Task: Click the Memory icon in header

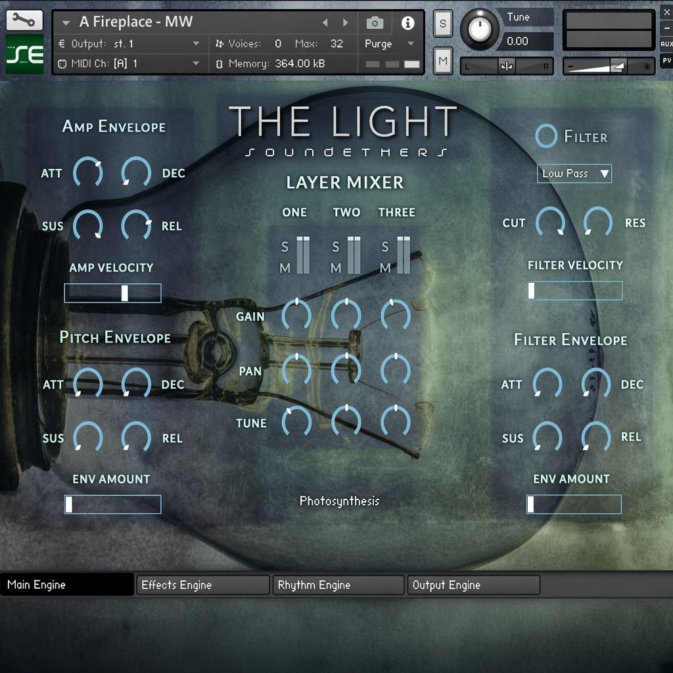Action: point(220,64)
